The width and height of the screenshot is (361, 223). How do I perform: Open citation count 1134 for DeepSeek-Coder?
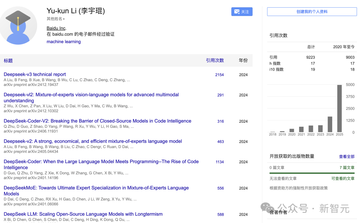pos(220,162)
